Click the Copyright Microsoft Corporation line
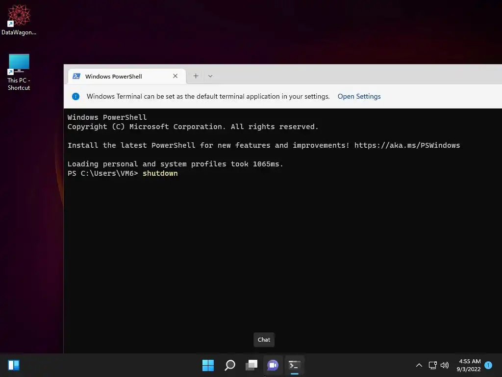The height and width of the screenshot is (377, 502). pyautogui.click(x=193, y=127)
